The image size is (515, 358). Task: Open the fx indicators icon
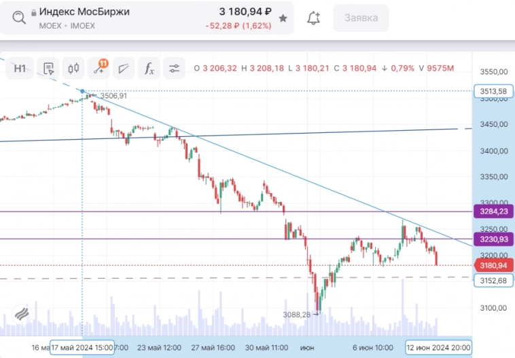tap(149, 68)
